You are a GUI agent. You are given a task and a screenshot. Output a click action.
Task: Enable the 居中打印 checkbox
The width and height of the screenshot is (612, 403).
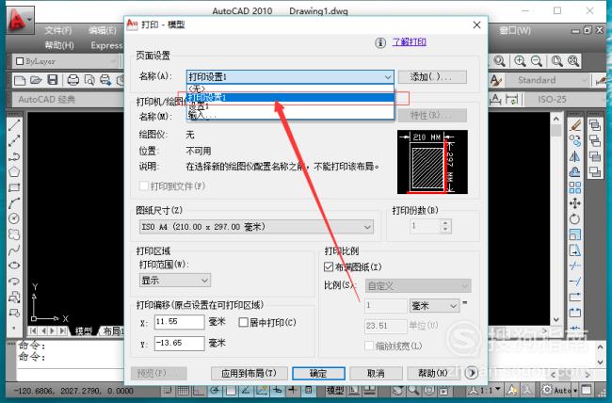pos(243,323)
